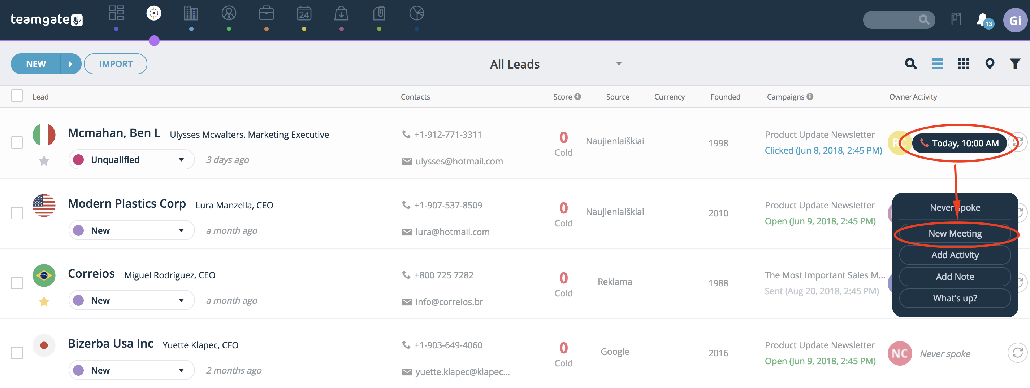Open the People contacts icon
Viewport: 1030px width, 388px height.
pos(229,13)
